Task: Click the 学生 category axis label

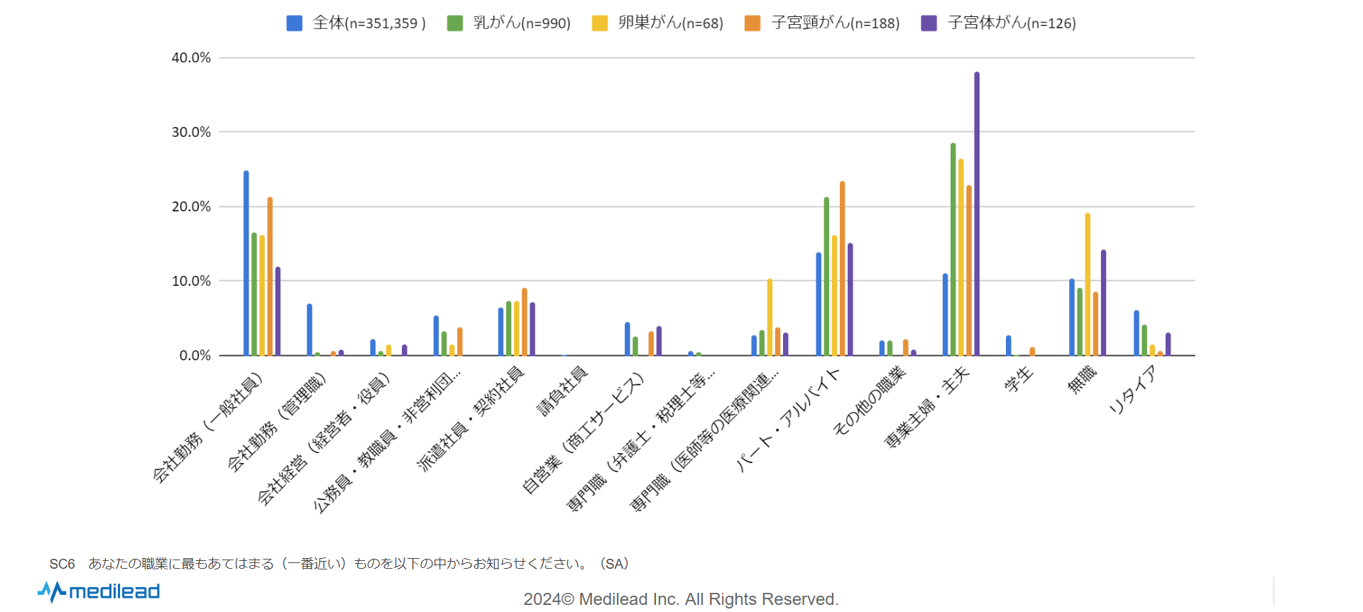Action: (1019, 380)
